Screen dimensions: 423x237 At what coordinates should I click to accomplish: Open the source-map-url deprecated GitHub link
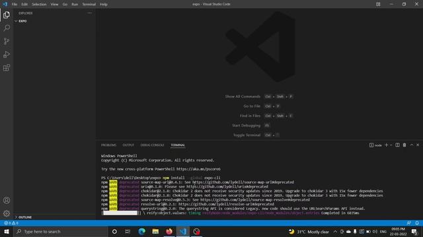243,182
